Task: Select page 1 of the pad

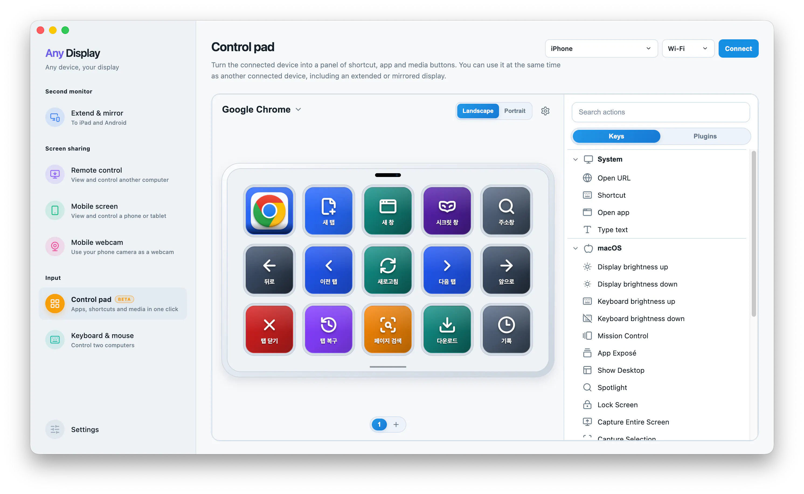Action: tap(379, 424)
